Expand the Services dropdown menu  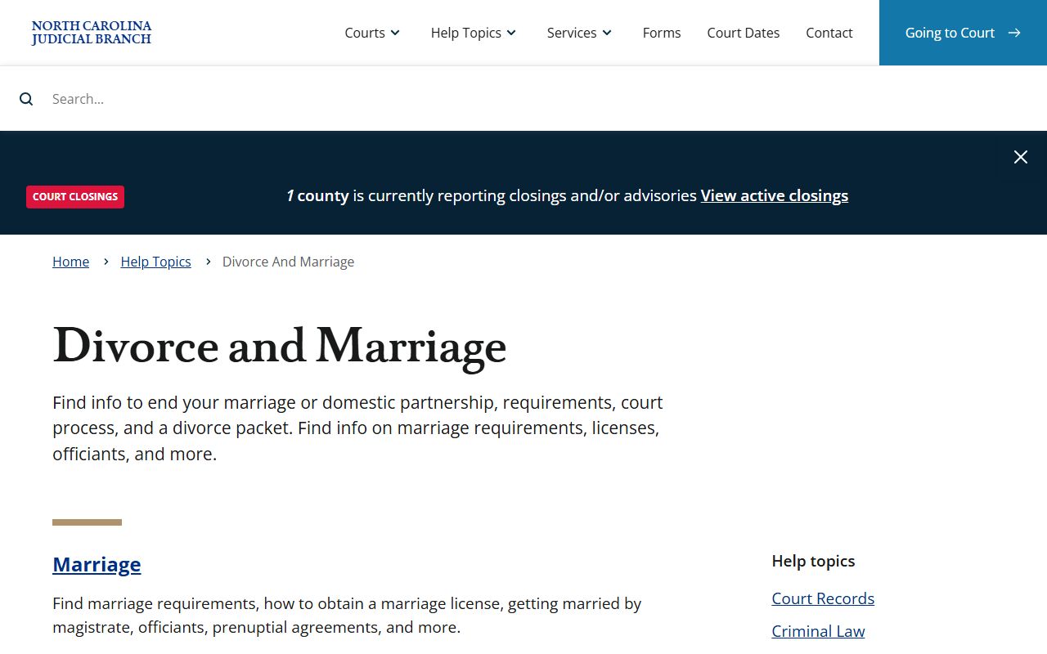tap(579, 33)
